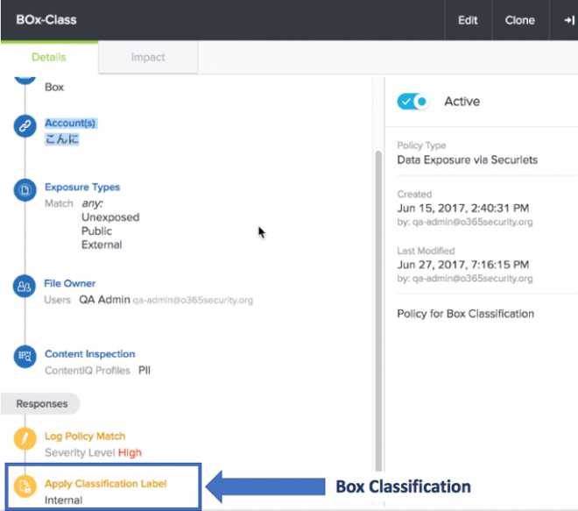
Task: Click the Policy for Box Classification description
Action: (x=465, y=314)
